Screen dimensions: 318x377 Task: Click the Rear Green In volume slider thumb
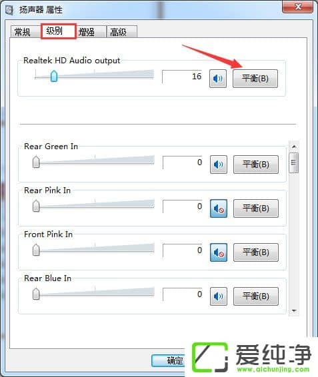click(36, 162)
